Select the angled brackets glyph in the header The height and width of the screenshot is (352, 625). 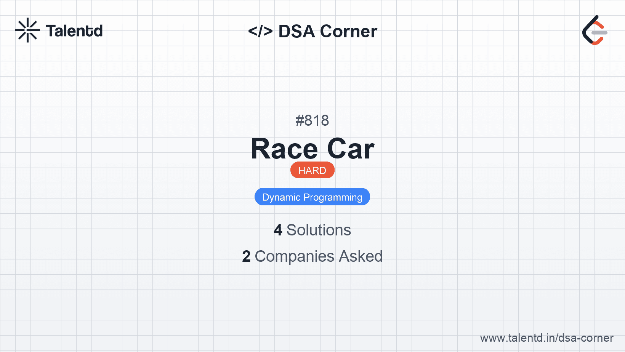coord(261,31)
